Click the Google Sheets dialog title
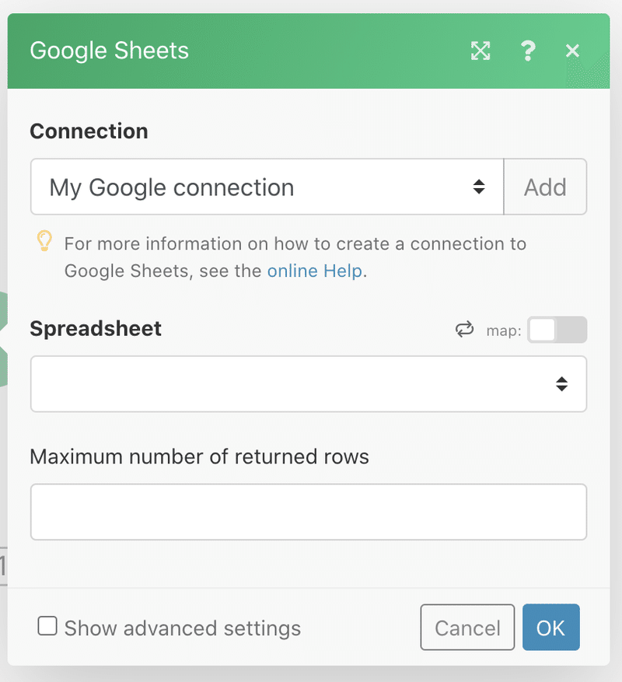This screenshot has width=622, height=682. pos(109,51)
